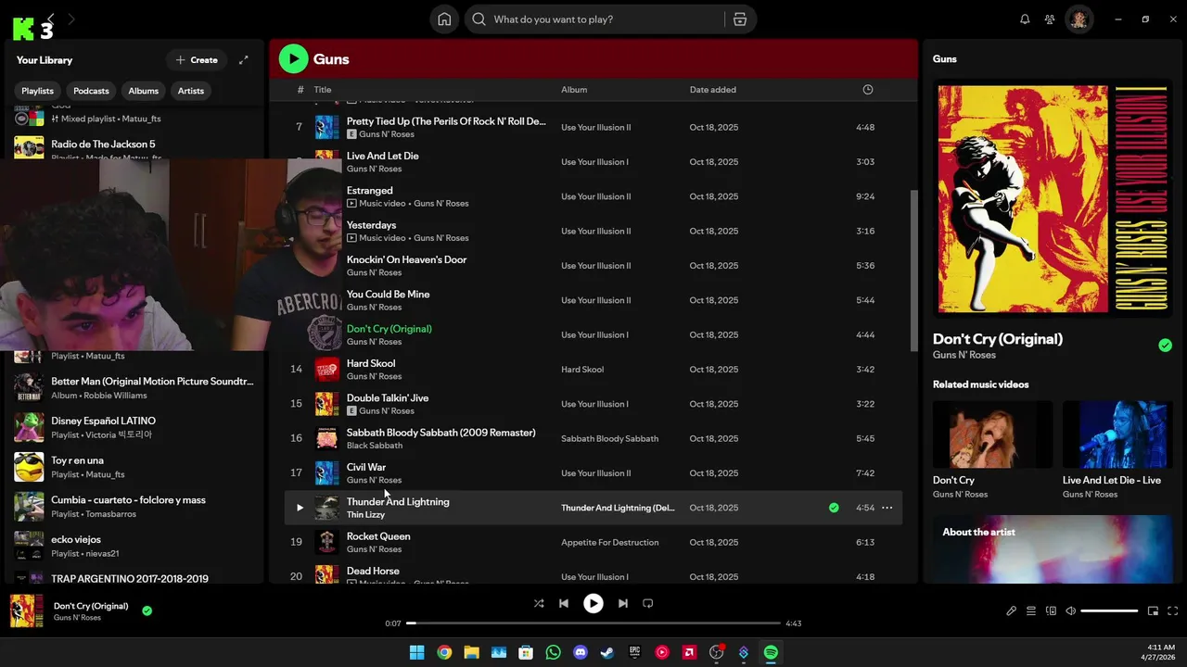
Task: Click the Use Your Illusion album cover art
Action: coord(1053,199)
